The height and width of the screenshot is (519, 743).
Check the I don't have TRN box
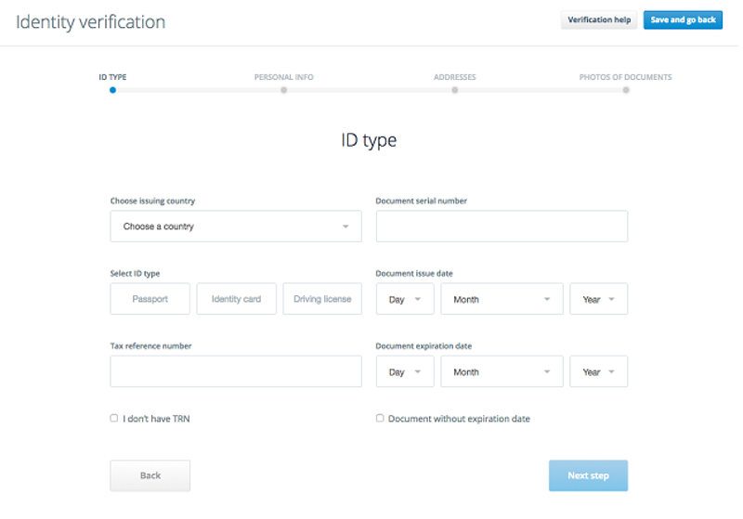pos(114,419)
